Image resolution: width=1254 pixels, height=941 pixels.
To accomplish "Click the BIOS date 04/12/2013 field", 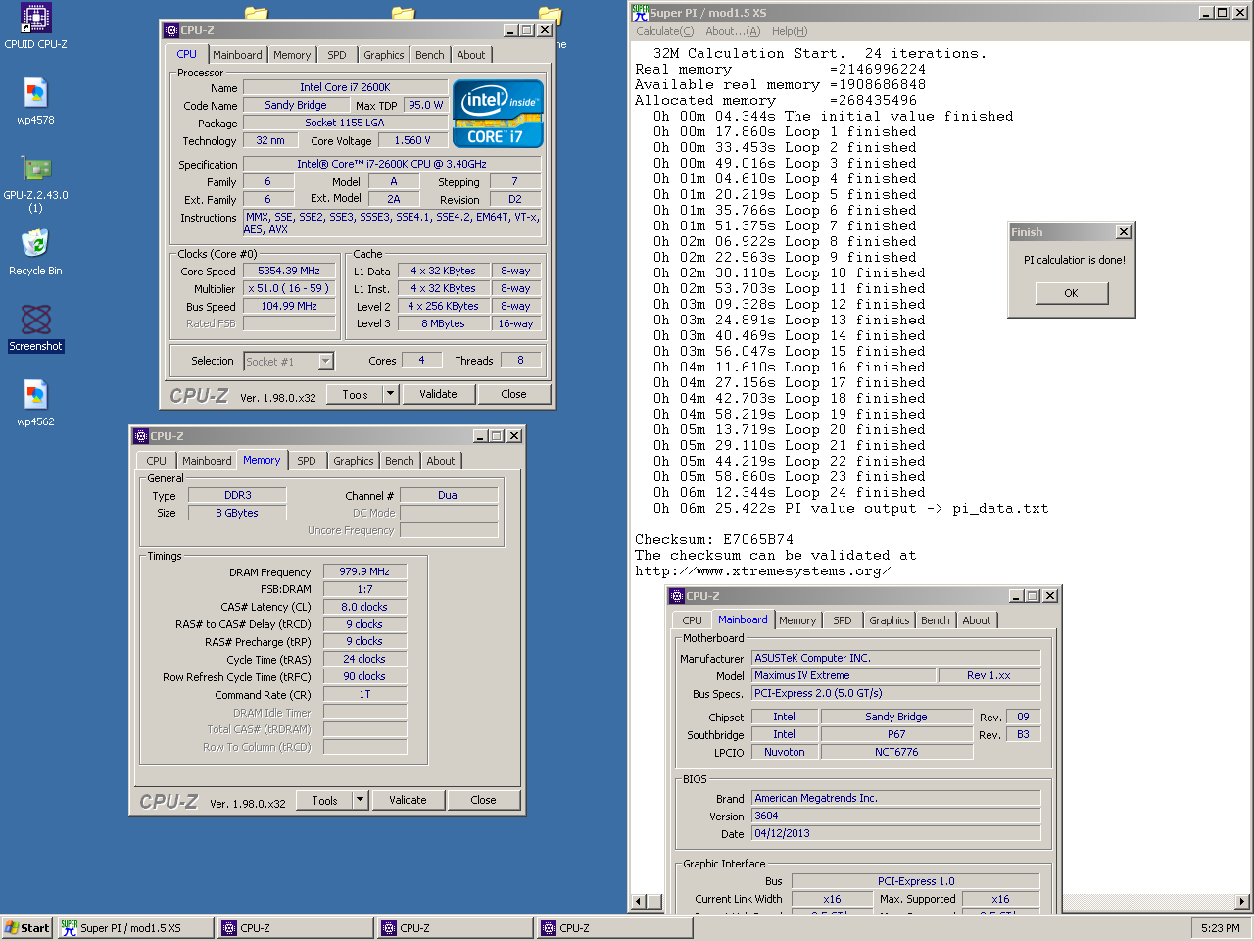I will click(x=895, y=833).
